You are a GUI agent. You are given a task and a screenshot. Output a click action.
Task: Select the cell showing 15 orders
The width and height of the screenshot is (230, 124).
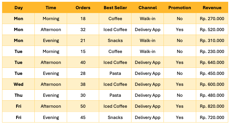pos(83,51)
